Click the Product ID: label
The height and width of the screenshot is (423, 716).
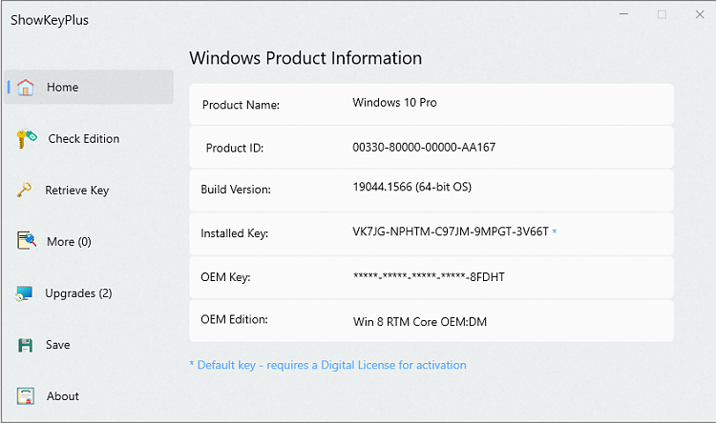tap(235, 148)
